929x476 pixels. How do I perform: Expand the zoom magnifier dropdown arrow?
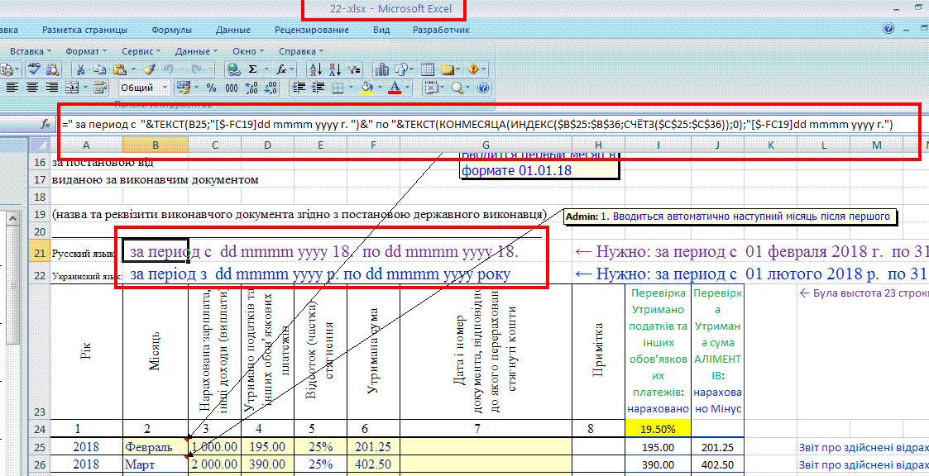pos(469,88)
